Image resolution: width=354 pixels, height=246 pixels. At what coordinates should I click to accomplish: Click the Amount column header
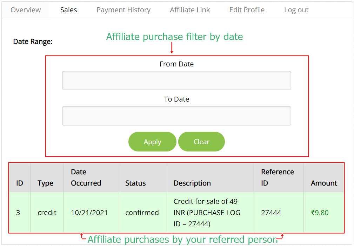324,183
